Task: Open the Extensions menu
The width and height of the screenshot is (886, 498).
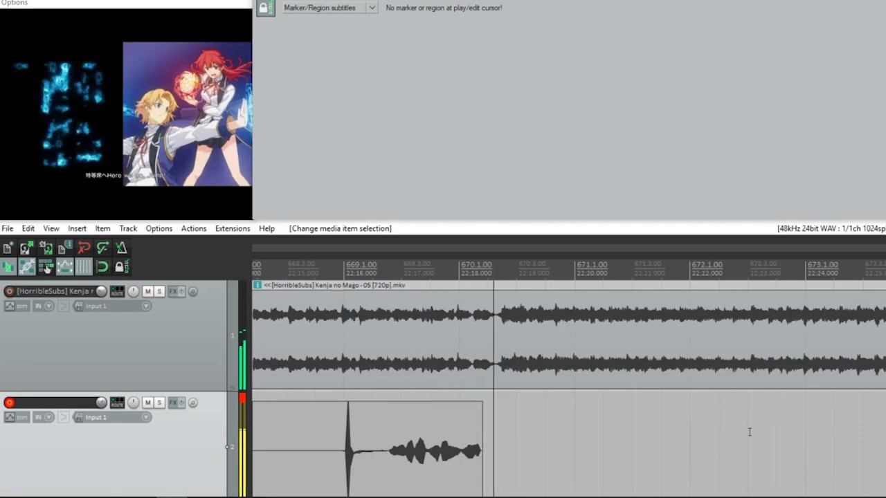Action: [x=232, y=228]
